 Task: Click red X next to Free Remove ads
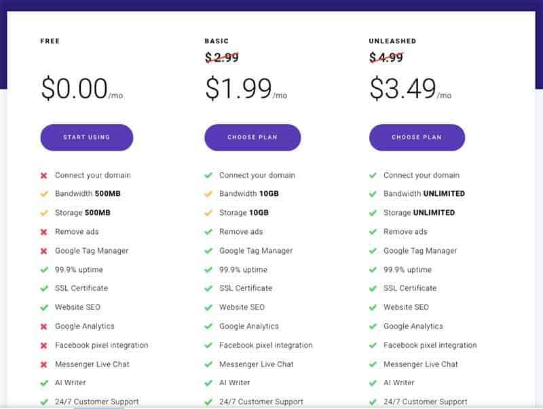44,232
